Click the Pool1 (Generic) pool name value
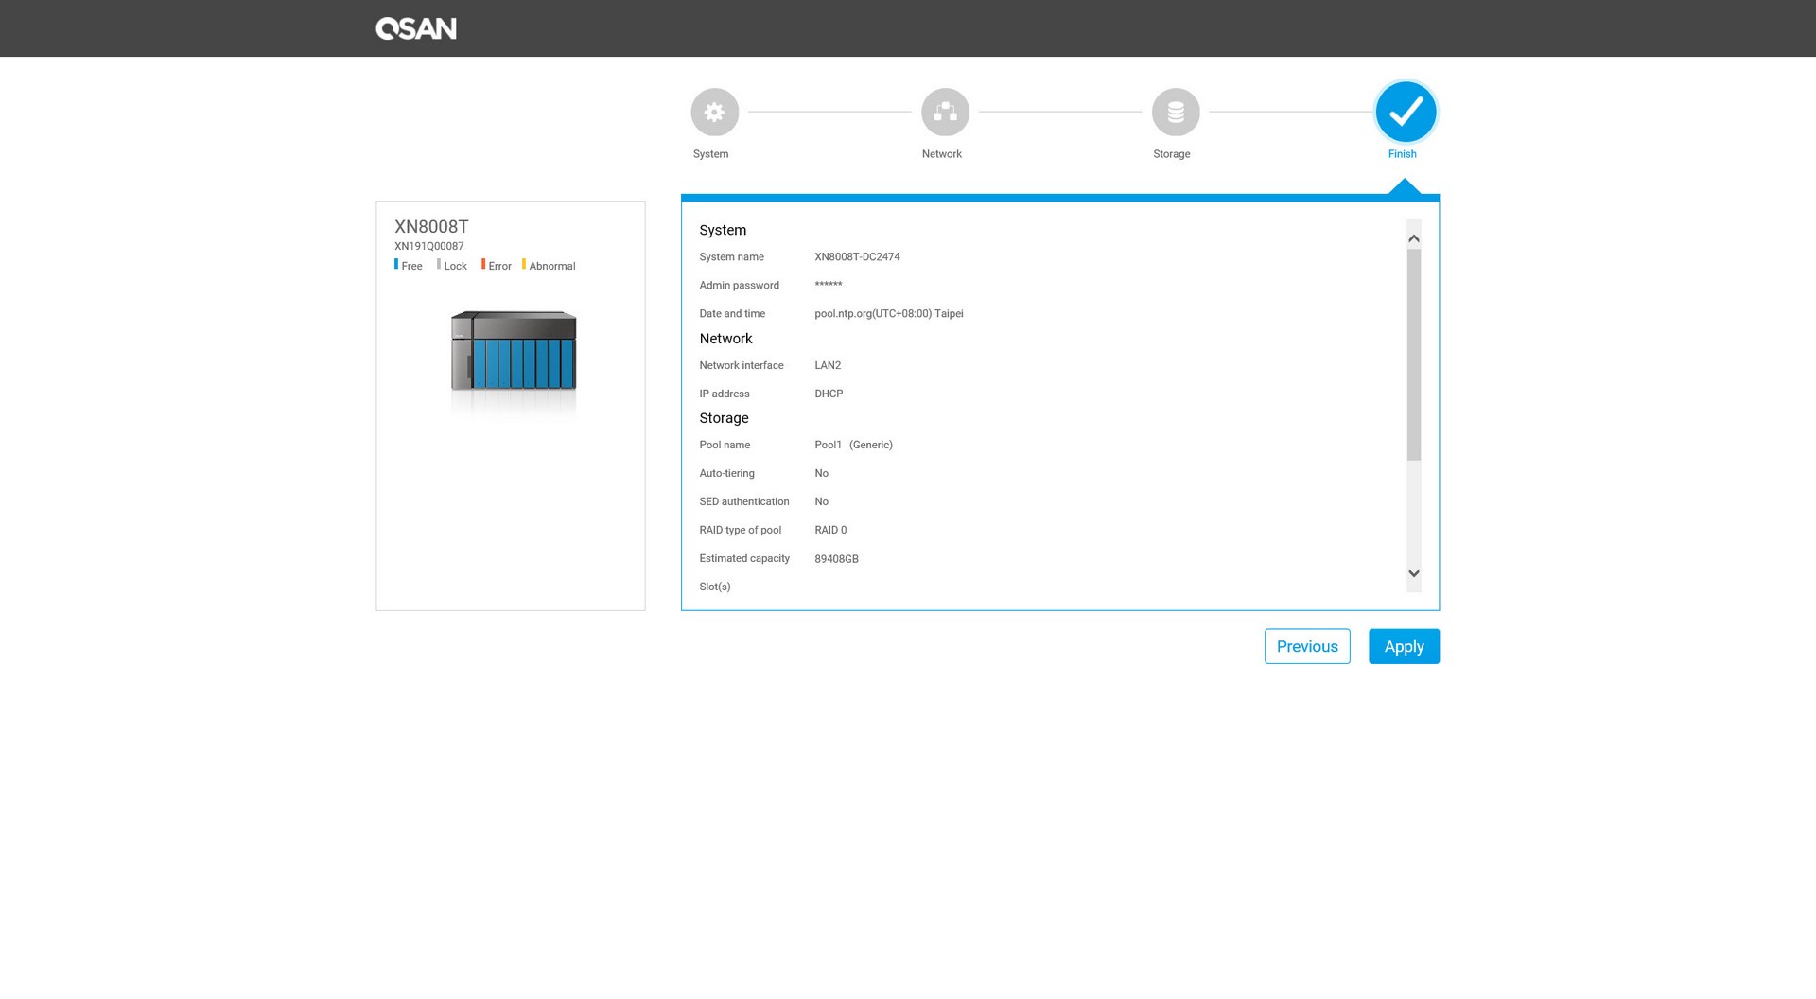 [853, 445]
